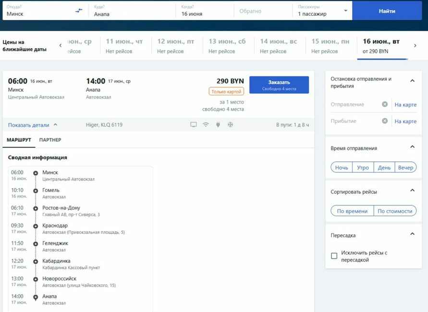Select the TV amenity icon
This screenshot has width=428, height=312.
[193, 124]
